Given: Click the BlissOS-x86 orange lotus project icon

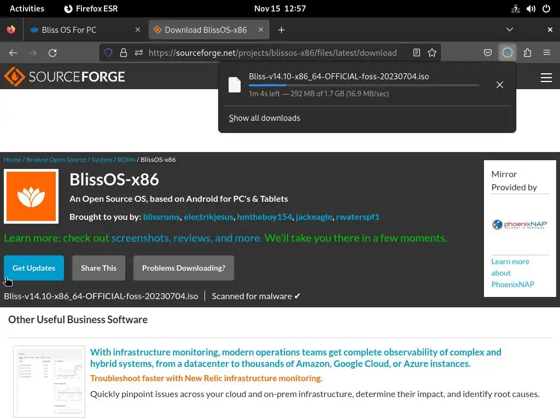Looking at the screenshot, I should [x=31, y=196].
